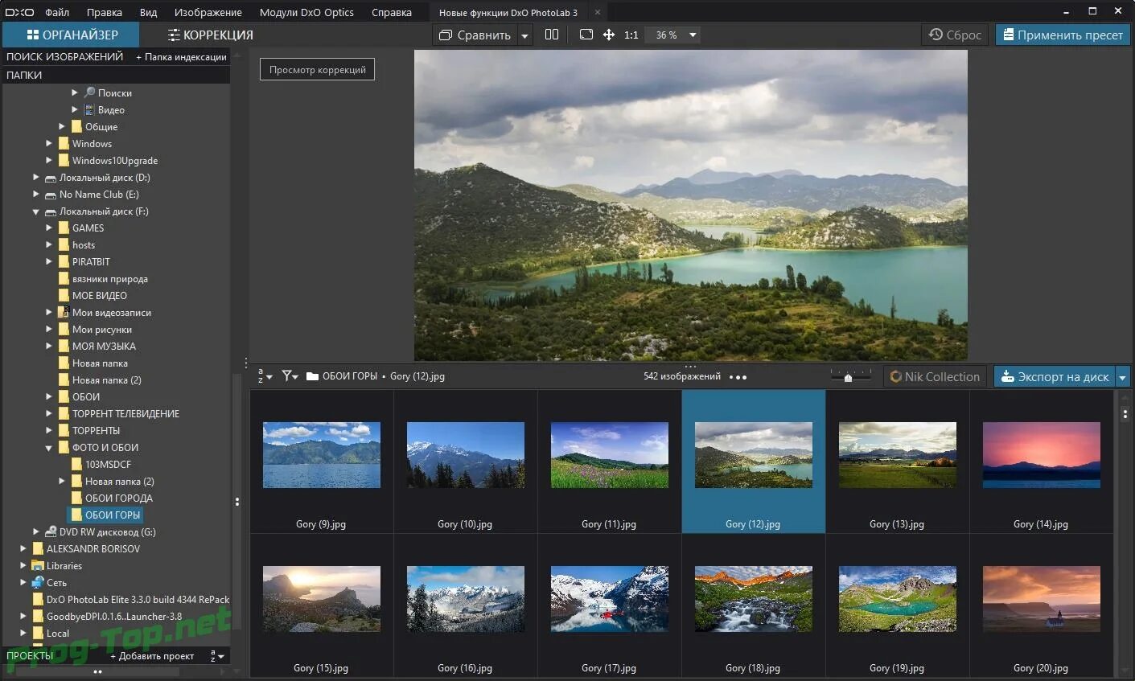Viewport: 1135px width, 681px height.
Task: Click the Сеть network icon
Action: tap(38, 582)
